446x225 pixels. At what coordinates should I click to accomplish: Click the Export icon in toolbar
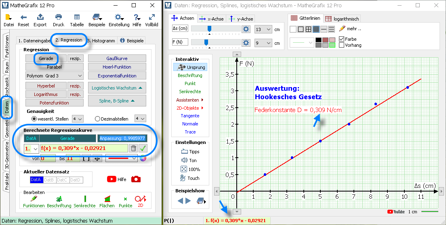coord(40,17)
